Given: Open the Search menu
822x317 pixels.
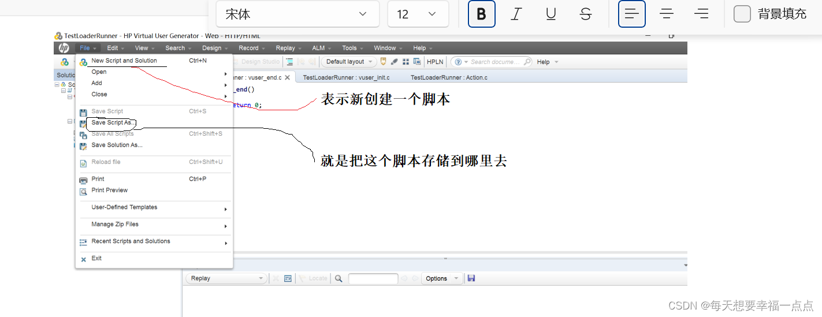Looking at the screenshot, I should 178,49.
